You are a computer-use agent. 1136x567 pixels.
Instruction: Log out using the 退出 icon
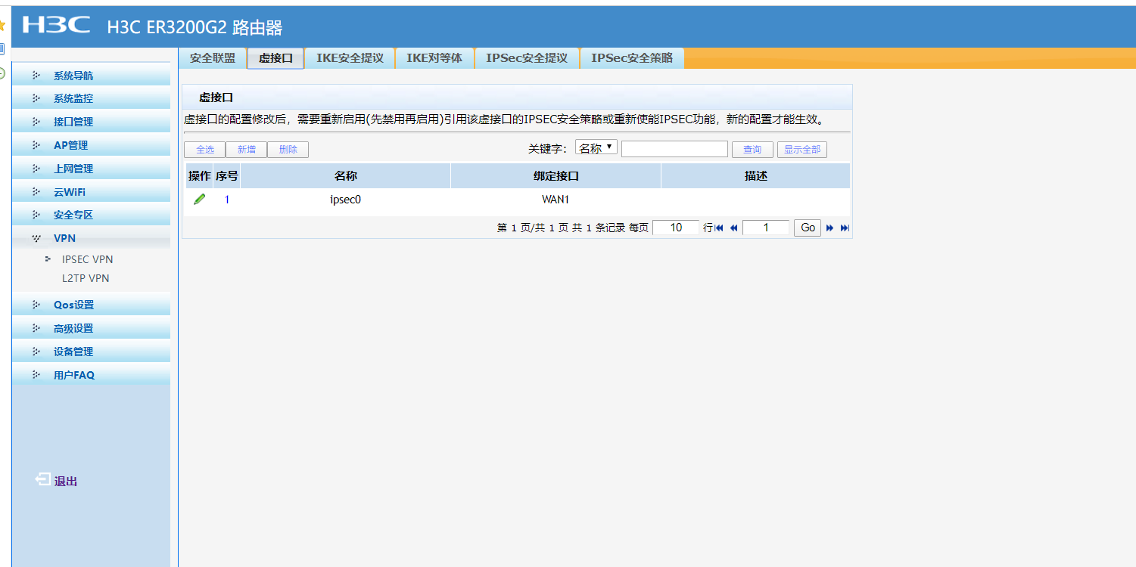pyautogui.click(x=44, y=479)
